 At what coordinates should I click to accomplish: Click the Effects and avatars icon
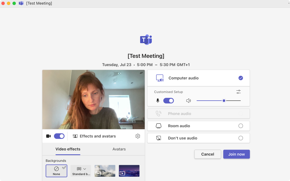(75, 136)
